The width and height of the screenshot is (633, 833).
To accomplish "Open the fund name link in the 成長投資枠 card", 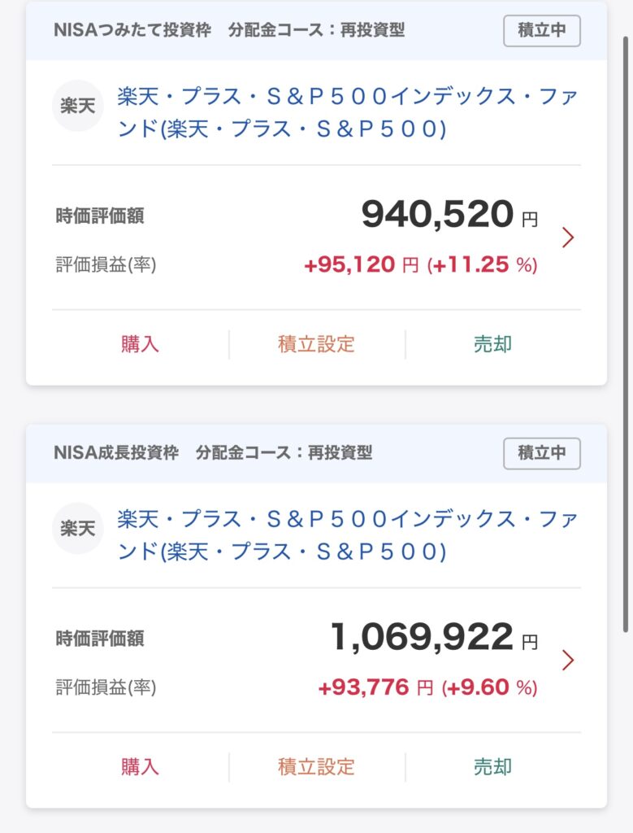I will (x=348, y=535).
